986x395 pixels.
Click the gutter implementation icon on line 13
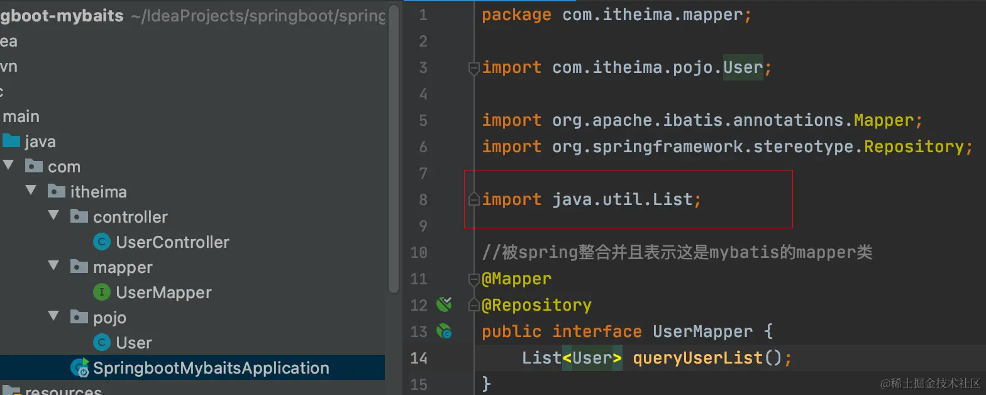click(x=444, y=331)
